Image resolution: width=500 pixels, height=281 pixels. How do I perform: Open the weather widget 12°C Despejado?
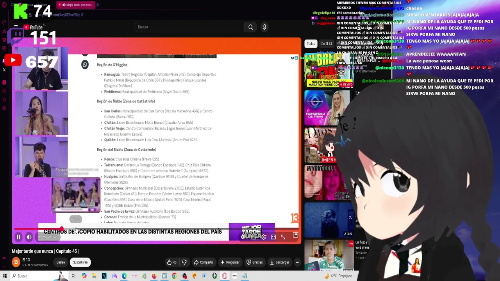(x=338, y=276)
